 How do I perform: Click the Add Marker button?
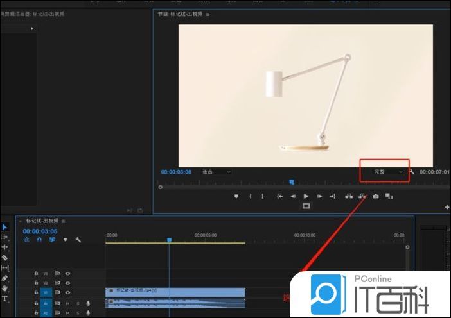236,196
